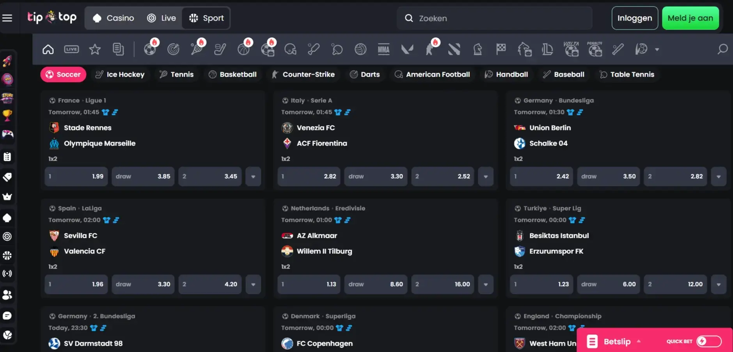The width and height of the screenshot is (733, 352).
Task: Open the hamburger menu
Action: pyautogui.click(x=7, y=18)
